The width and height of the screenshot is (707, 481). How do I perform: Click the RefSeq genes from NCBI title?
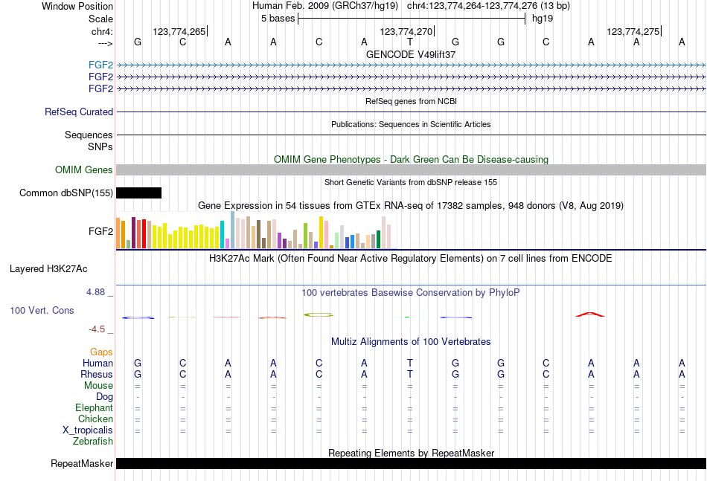click(x=411, y=101)
